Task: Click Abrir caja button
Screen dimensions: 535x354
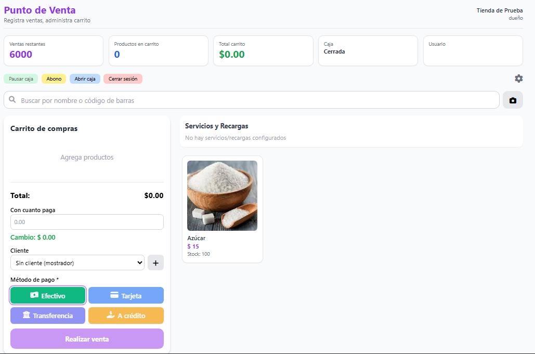Action: click(85, 79)
